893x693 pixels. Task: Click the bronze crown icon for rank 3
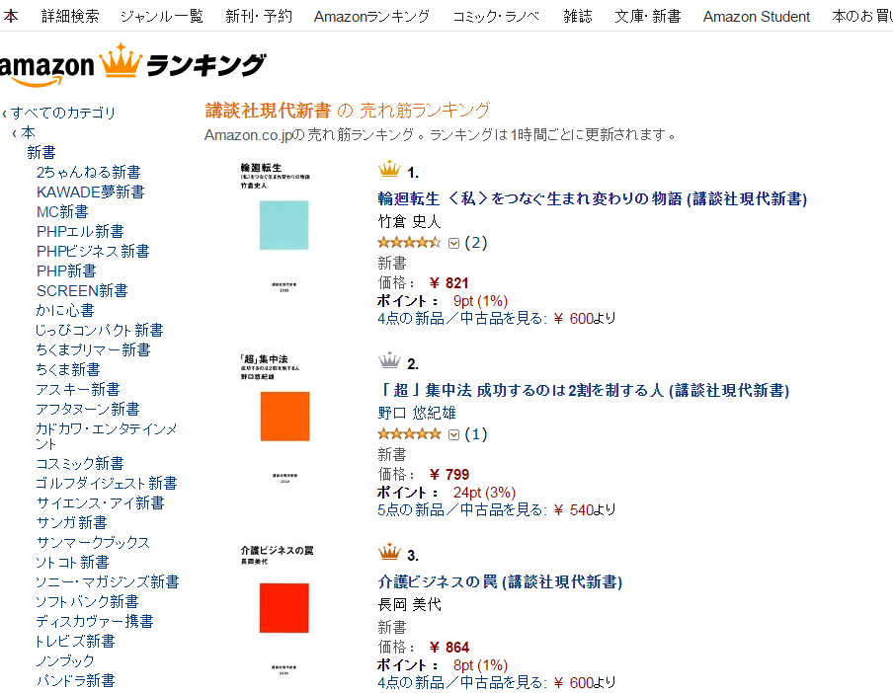[x=389, y=552]
